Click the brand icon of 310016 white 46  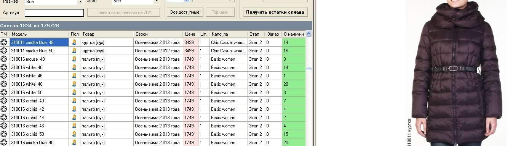[x=4, y=76]
